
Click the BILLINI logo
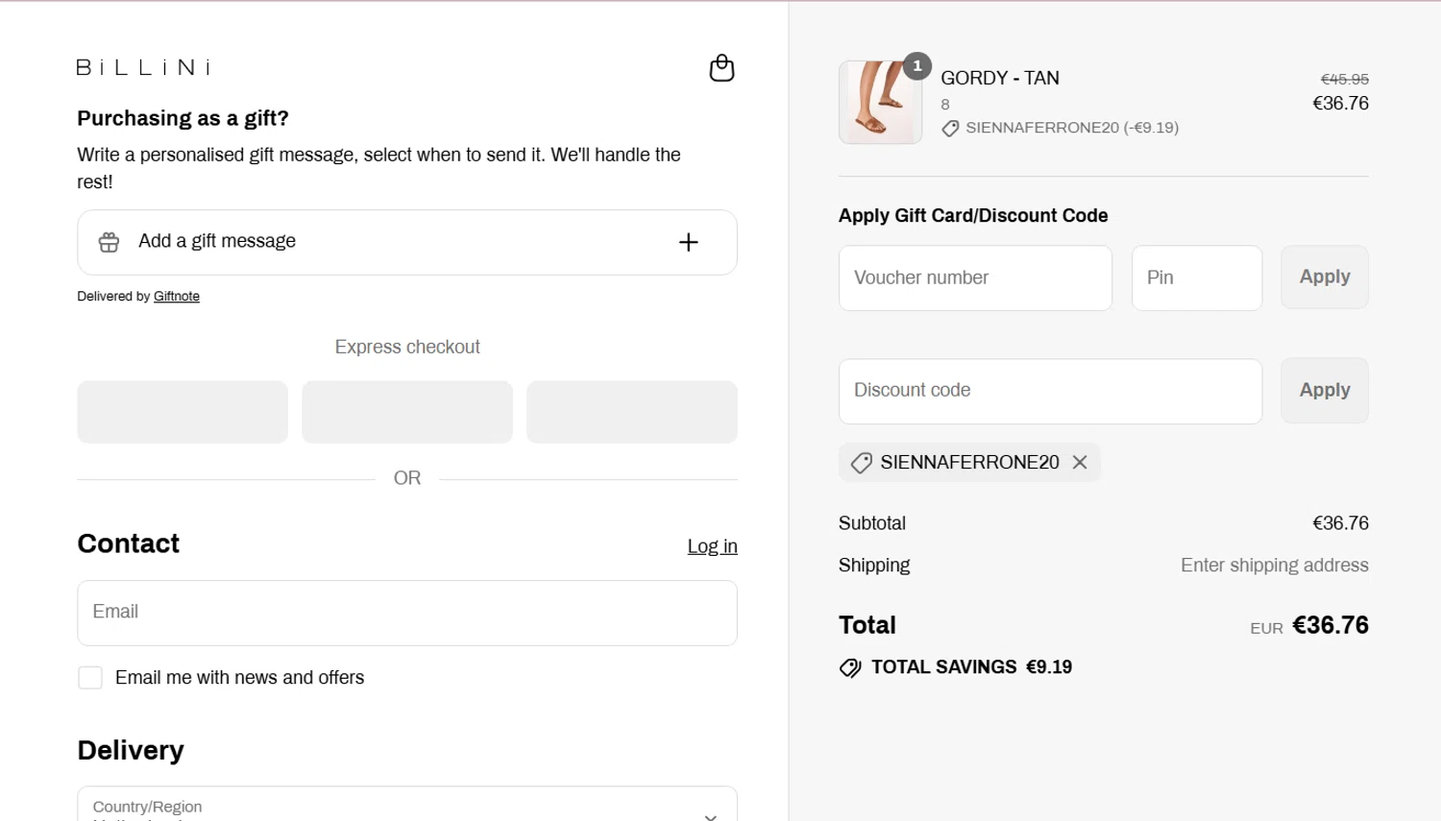pos(144,67)
